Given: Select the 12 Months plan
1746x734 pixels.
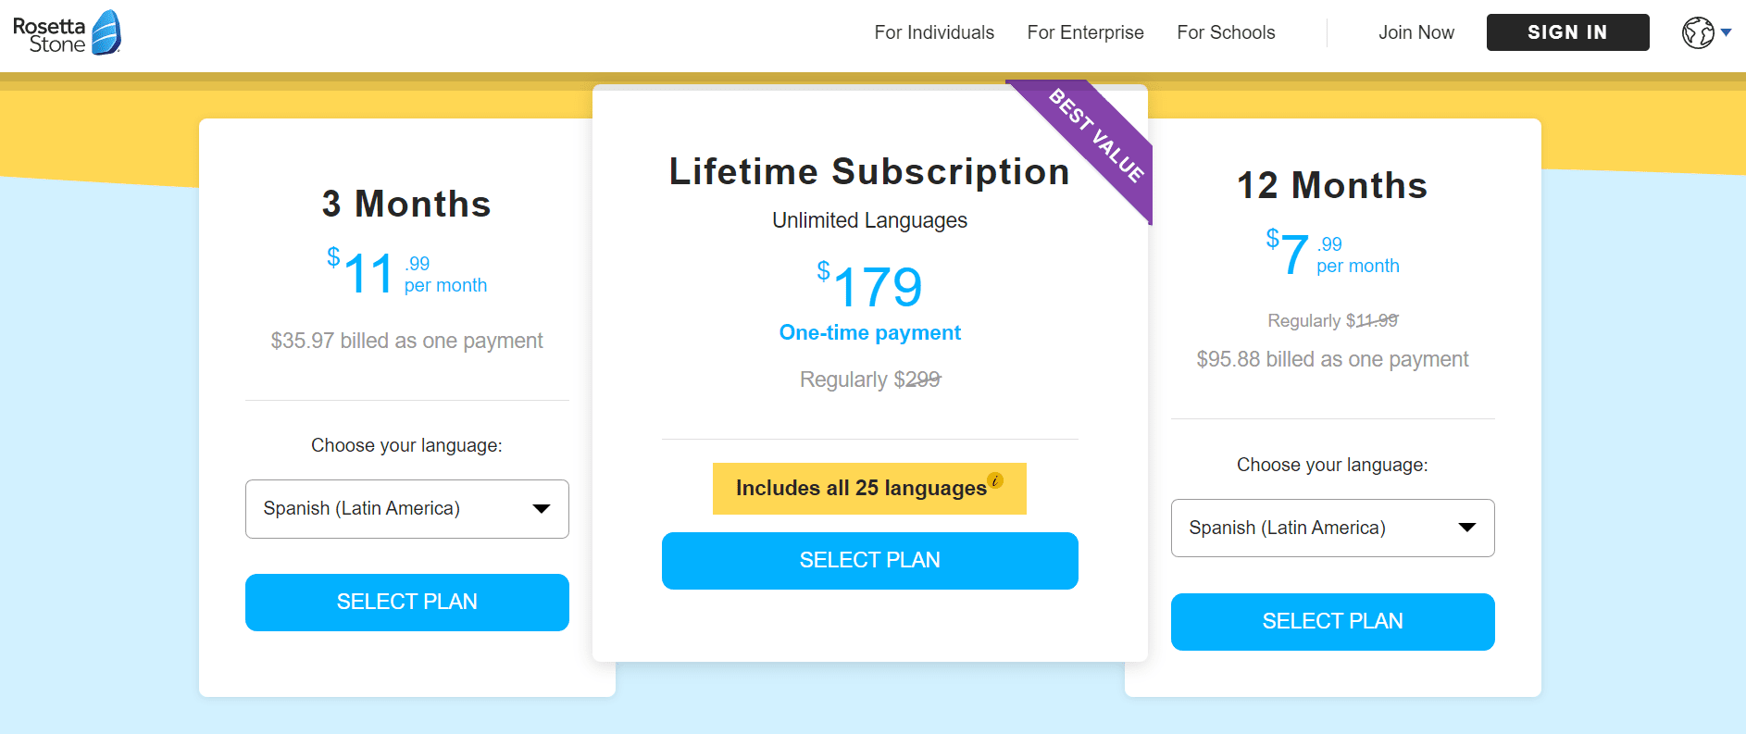Looking at the screenshot, I should [x=1332, y=622].
